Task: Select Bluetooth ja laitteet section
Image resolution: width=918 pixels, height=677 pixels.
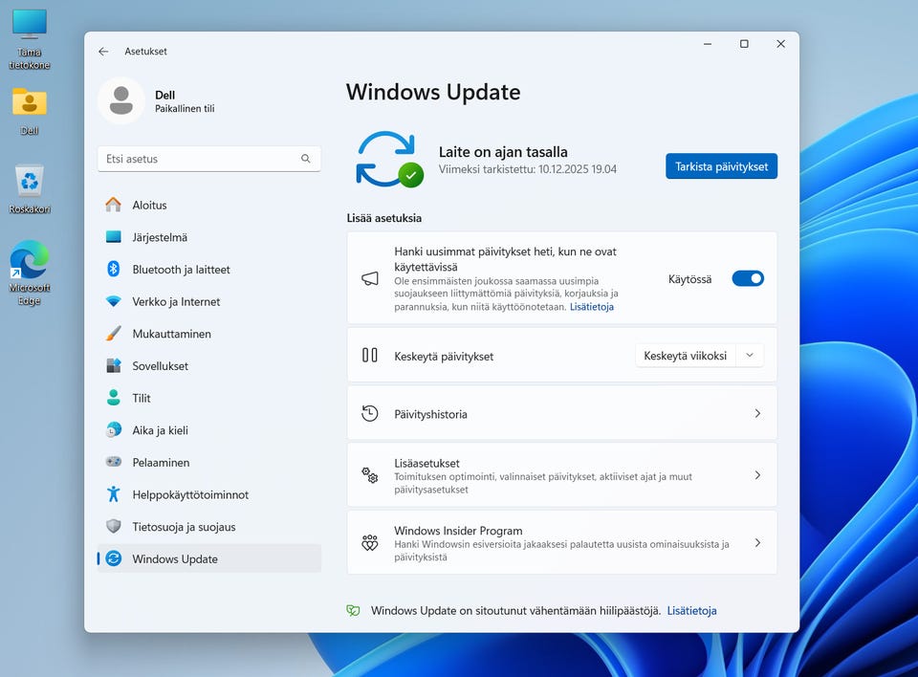Action: click(209, 270)
